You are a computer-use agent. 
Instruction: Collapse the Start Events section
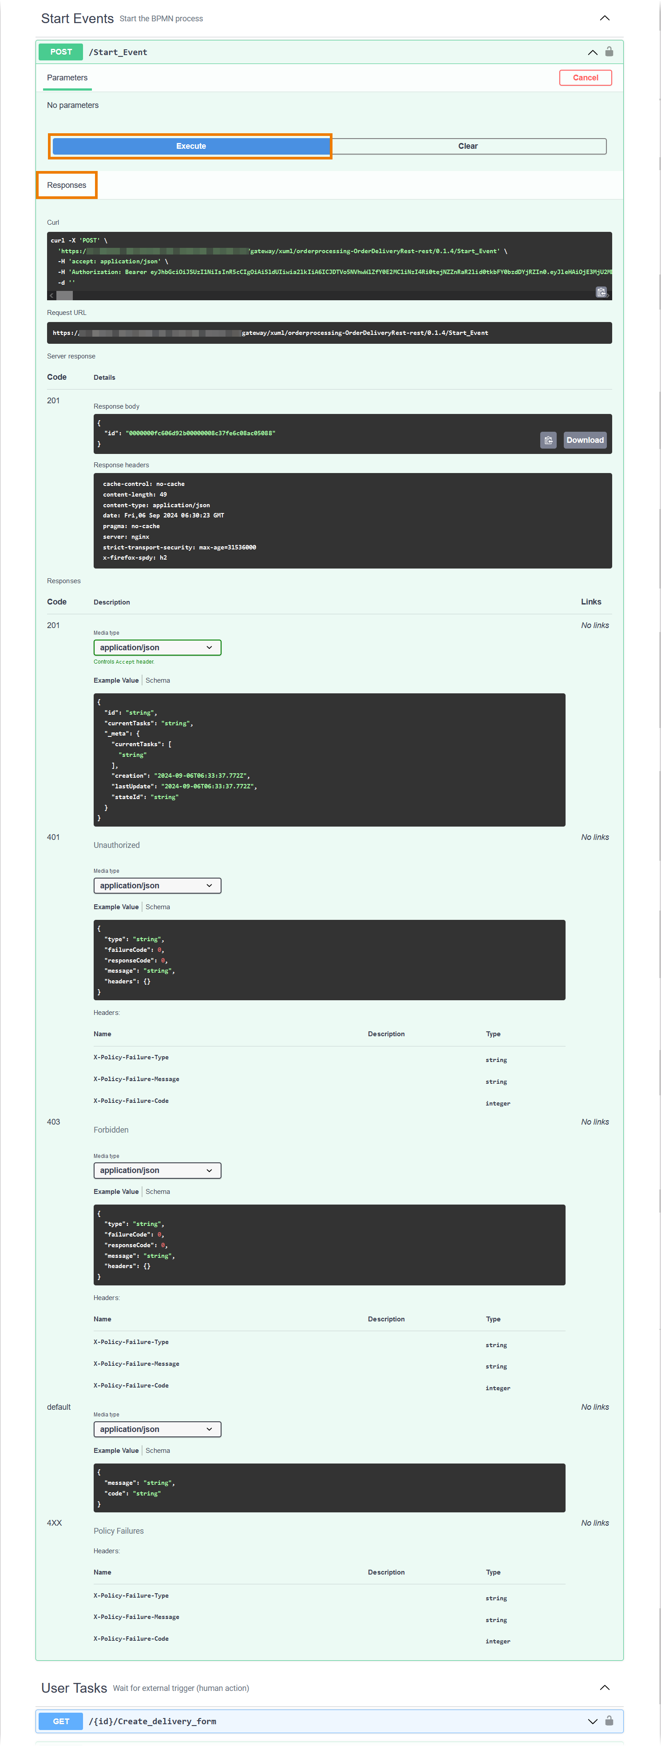click(604, 18)
